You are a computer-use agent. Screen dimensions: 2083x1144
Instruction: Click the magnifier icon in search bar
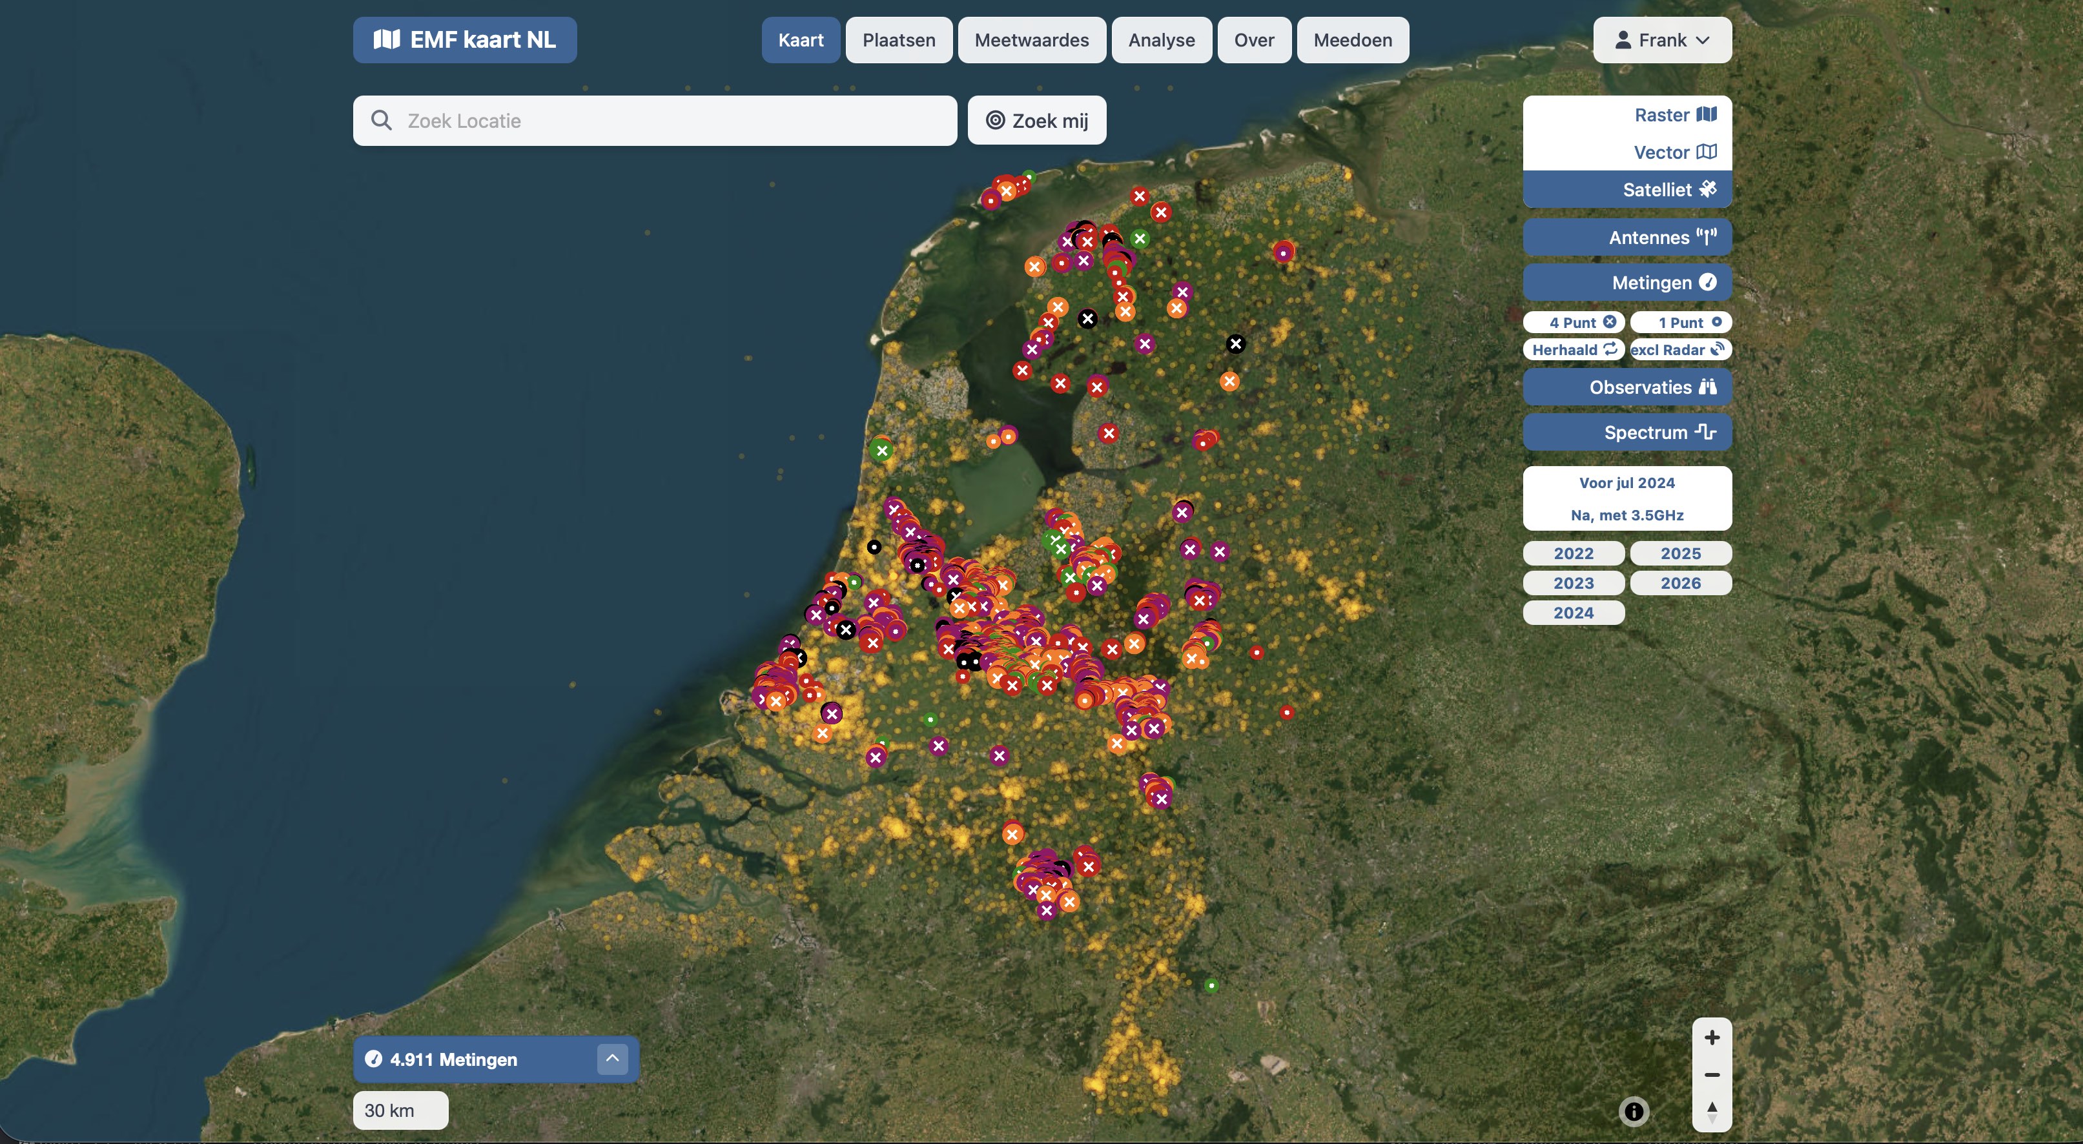(x=381, y=121)
